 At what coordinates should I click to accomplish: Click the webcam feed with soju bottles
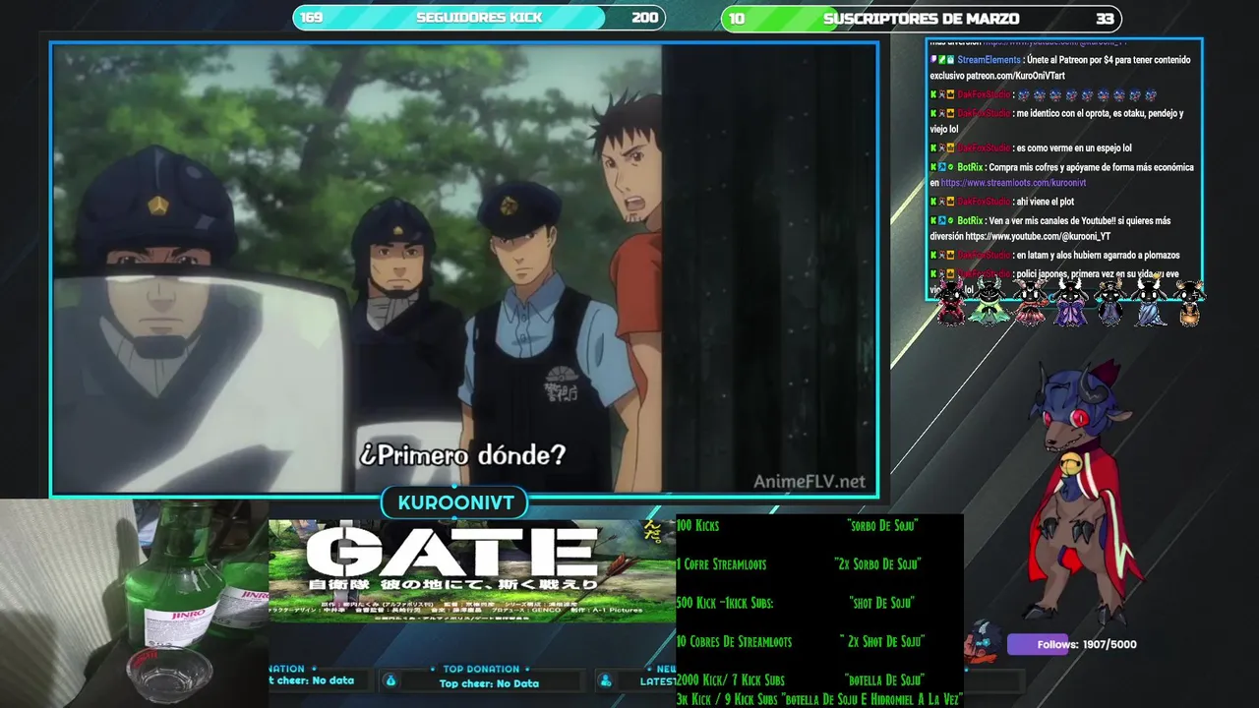click(x=134, y=603)
